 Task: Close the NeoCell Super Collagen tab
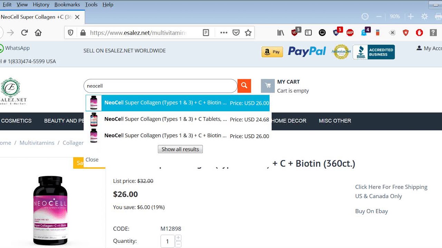point(77,17)
